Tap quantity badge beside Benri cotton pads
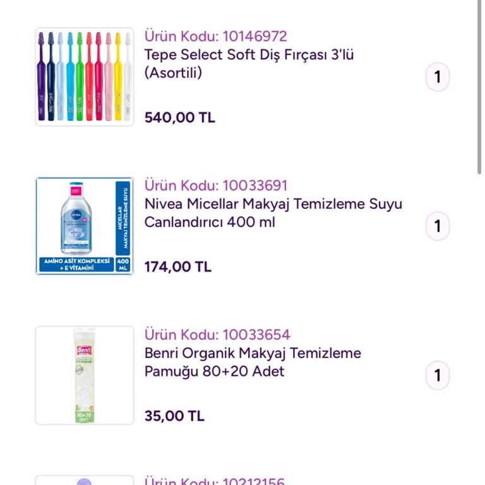 tap(437, 376)
